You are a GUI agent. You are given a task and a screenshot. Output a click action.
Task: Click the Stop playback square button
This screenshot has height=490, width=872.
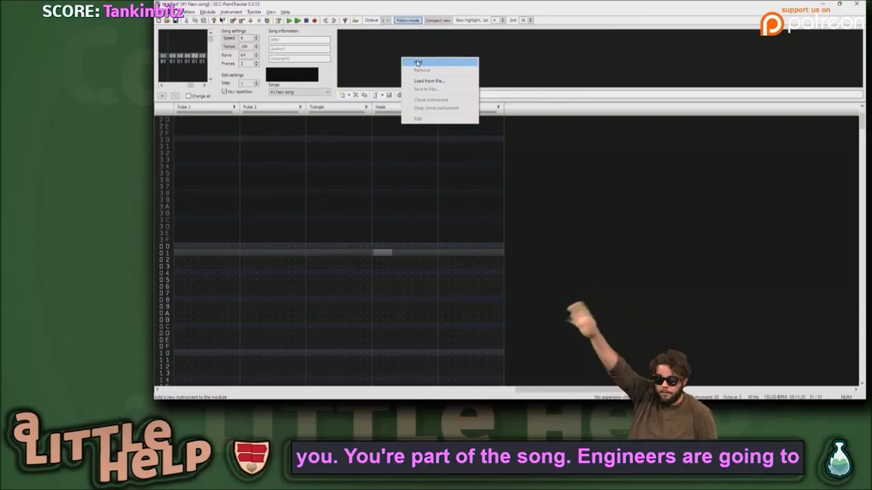tap(306, 20)
